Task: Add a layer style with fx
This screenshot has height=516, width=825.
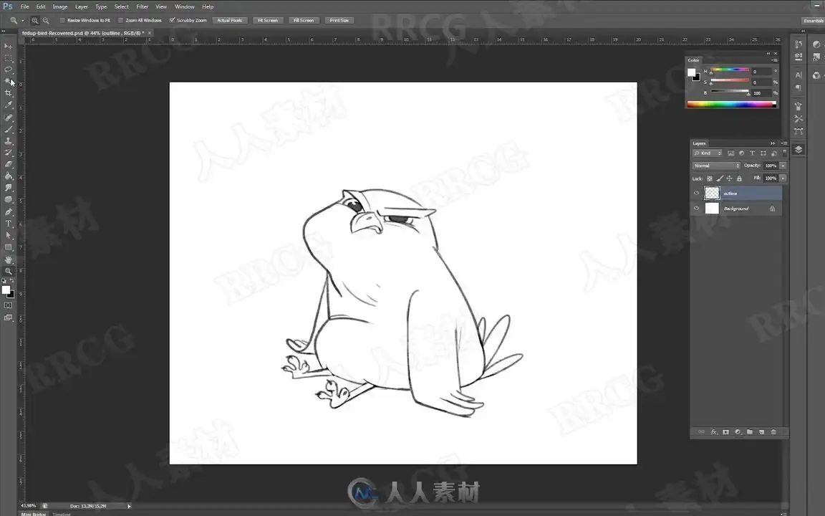Action: [714, 431]
